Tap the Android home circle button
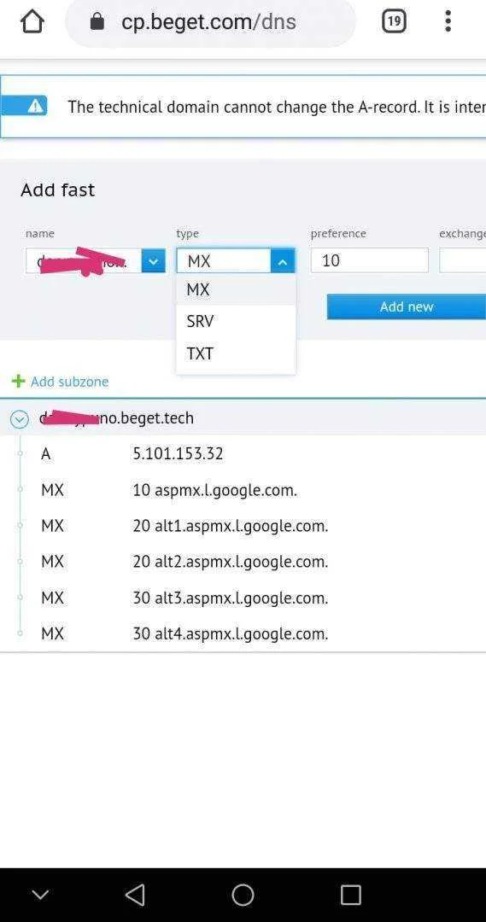The width and height of the screenshot is (486, 922). [x=243, y=895]
